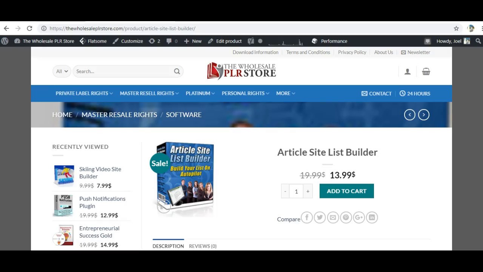
Task: Click The Wholesale PLR Store logo
Action: (241, 71)
